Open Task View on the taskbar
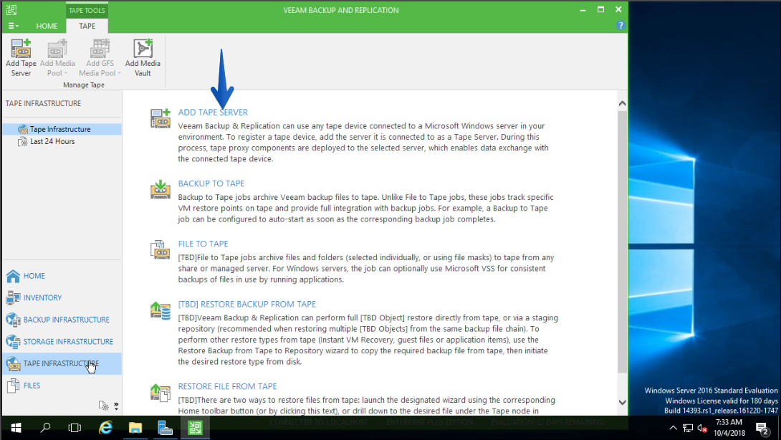This screenshot has width=781, height=440. [75, 428]
